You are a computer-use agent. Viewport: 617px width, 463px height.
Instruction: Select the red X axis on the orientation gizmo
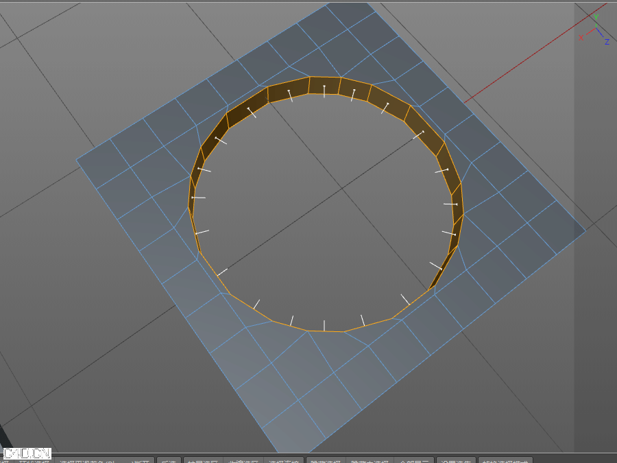(582, 38)
